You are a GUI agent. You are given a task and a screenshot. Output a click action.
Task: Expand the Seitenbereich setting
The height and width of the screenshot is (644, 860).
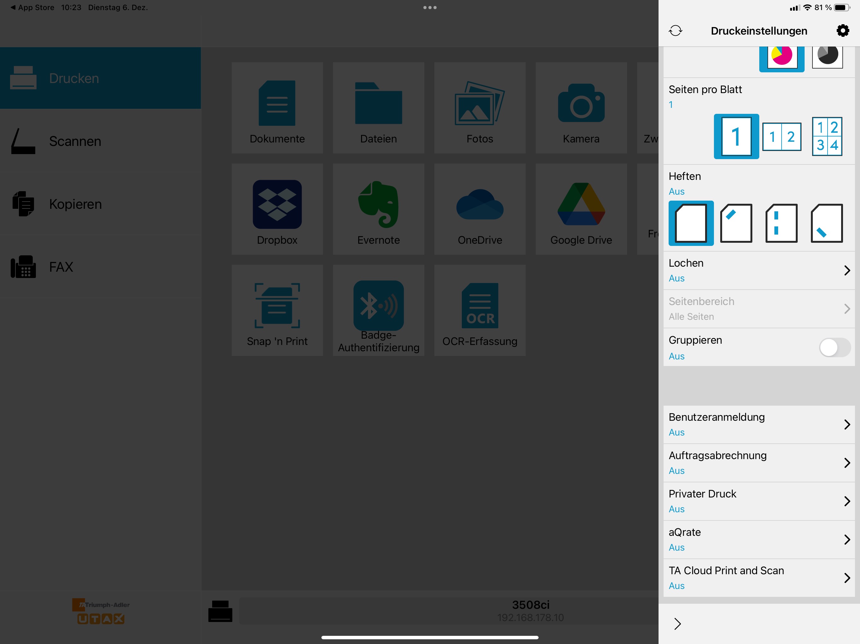tap(759, 309)
